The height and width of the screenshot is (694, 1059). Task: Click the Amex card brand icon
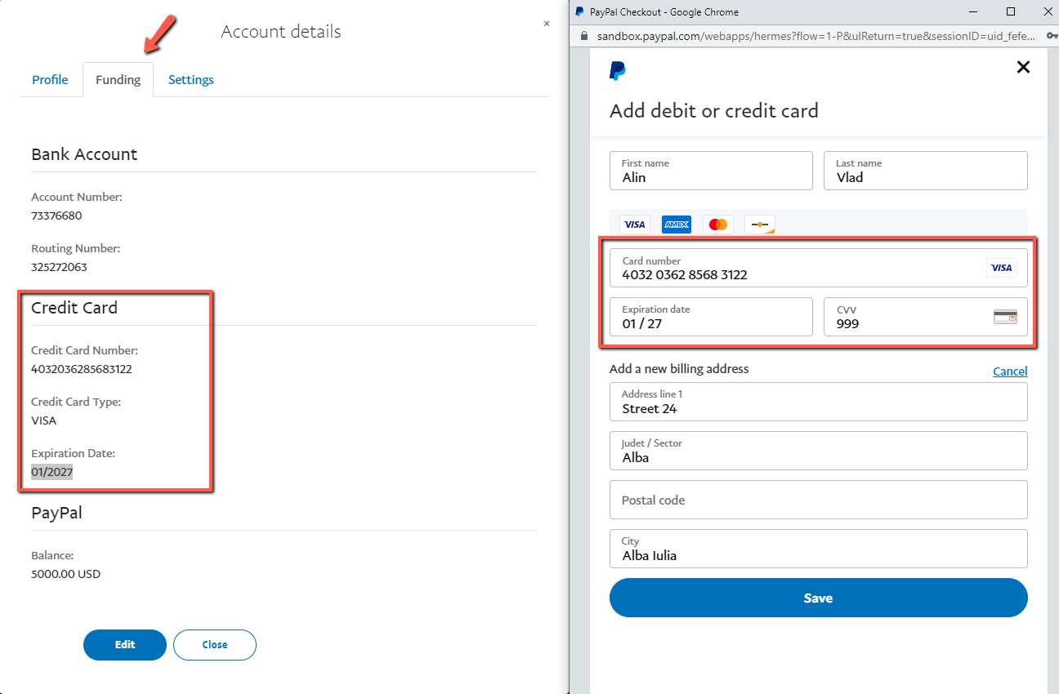677,225
